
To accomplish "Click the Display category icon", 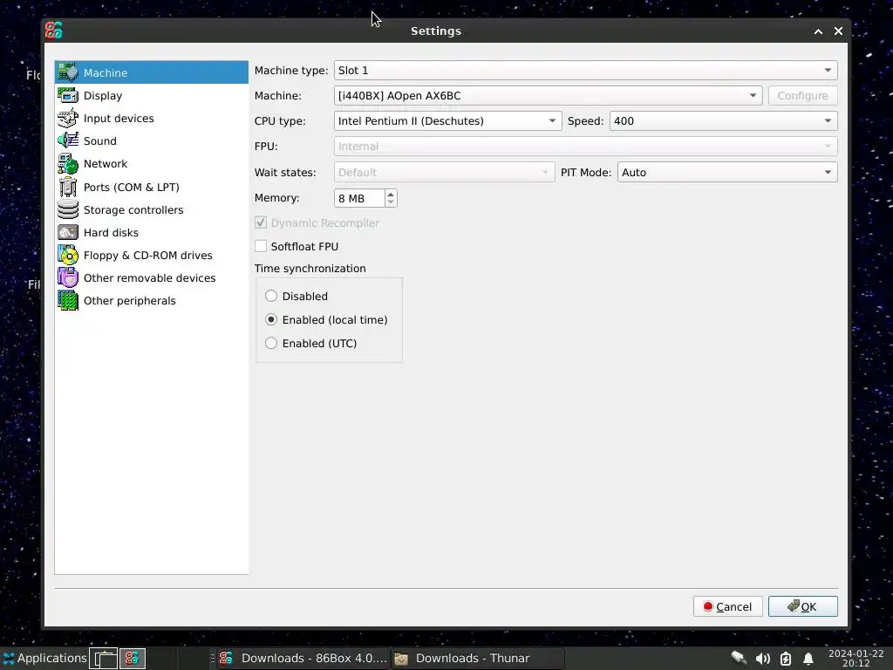I will pos(68,95).
